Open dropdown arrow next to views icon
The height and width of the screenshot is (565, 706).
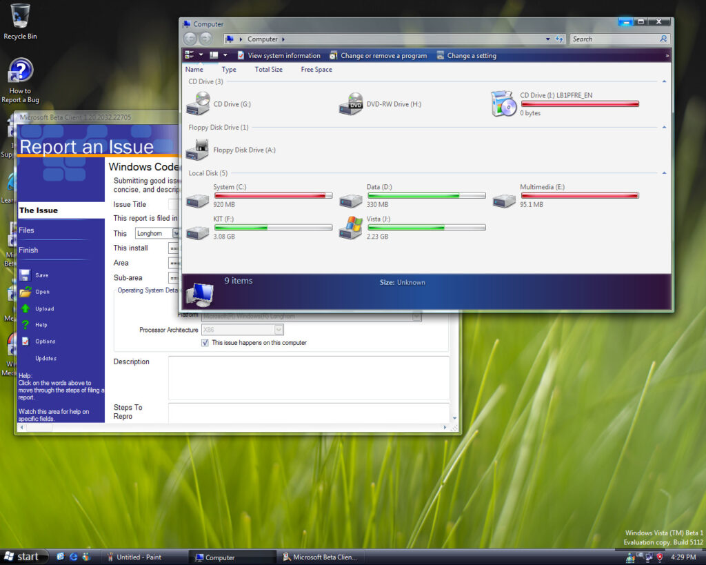(x=201, y=55)
